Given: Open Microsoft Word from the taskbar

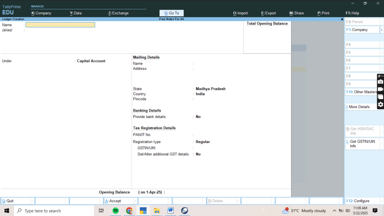Looking at the screenshot, I should (x=171, y=211).
